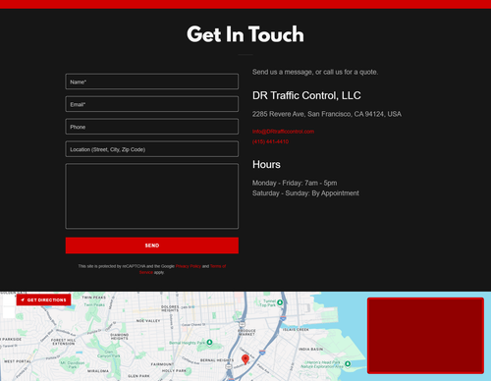The width and height of the screenshot is (491, 381).
Task: Call the (415) 441-4410 phone link
Action: pyautogui.click(x=270, y=141)
